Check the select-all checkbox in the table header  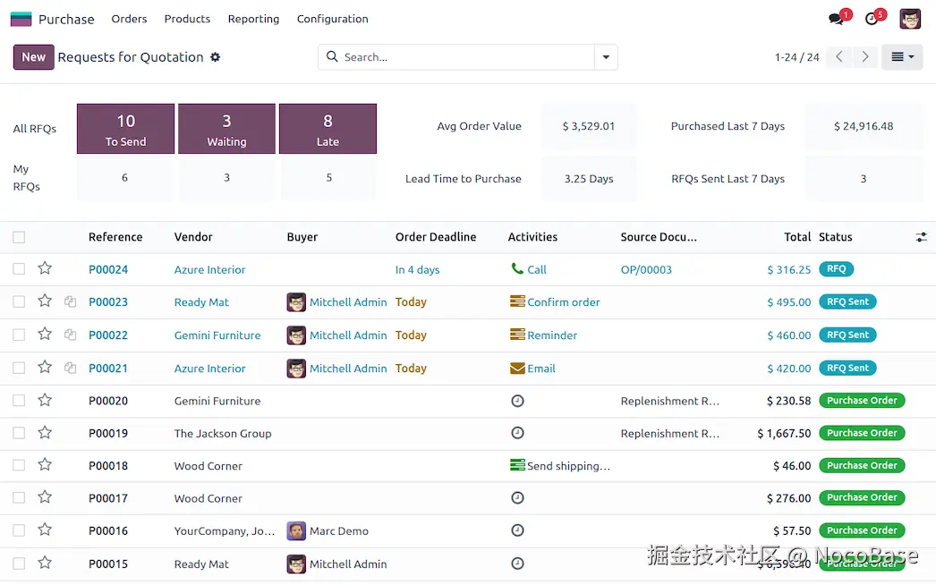(19, 236)
